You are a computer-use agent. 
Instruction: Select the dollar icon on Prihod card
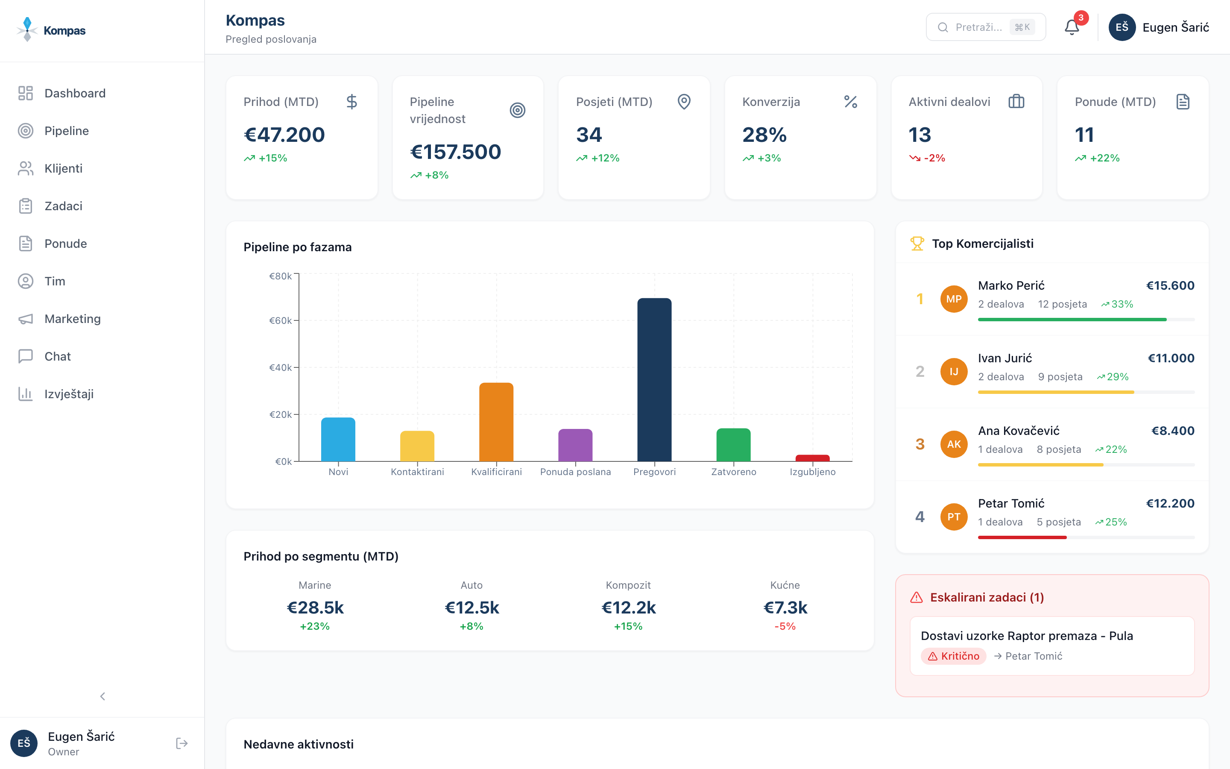351,102
